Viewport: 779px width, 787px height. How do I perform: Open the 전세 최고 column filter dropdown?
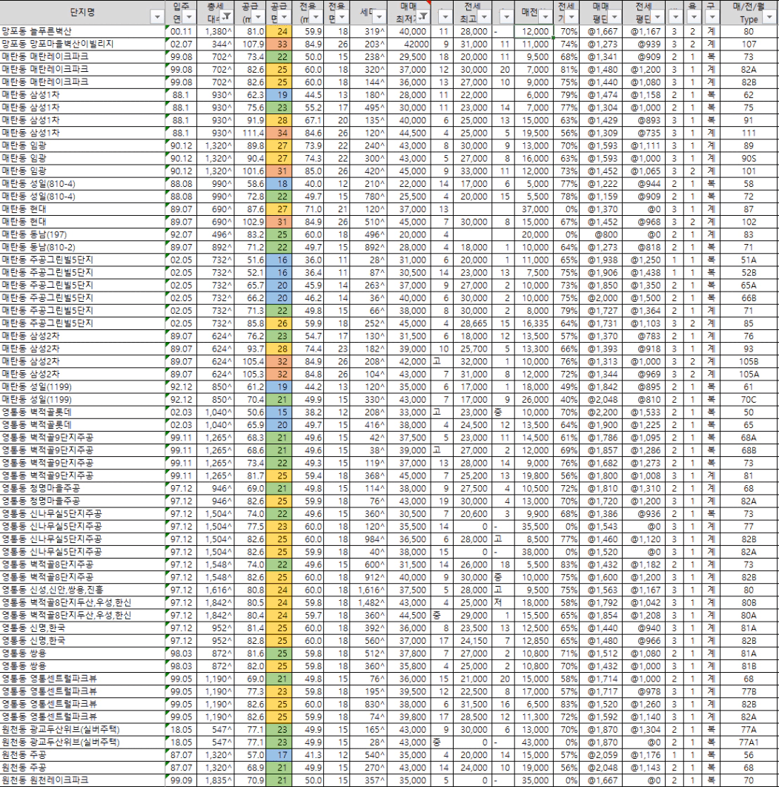(x=484, y=17)
